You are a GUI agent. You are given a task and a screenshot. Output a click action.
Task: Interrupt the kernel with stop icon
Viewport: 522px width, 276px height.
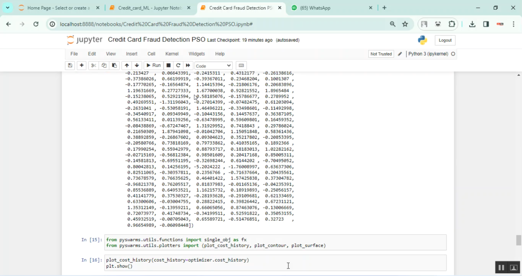pos(168,65)
